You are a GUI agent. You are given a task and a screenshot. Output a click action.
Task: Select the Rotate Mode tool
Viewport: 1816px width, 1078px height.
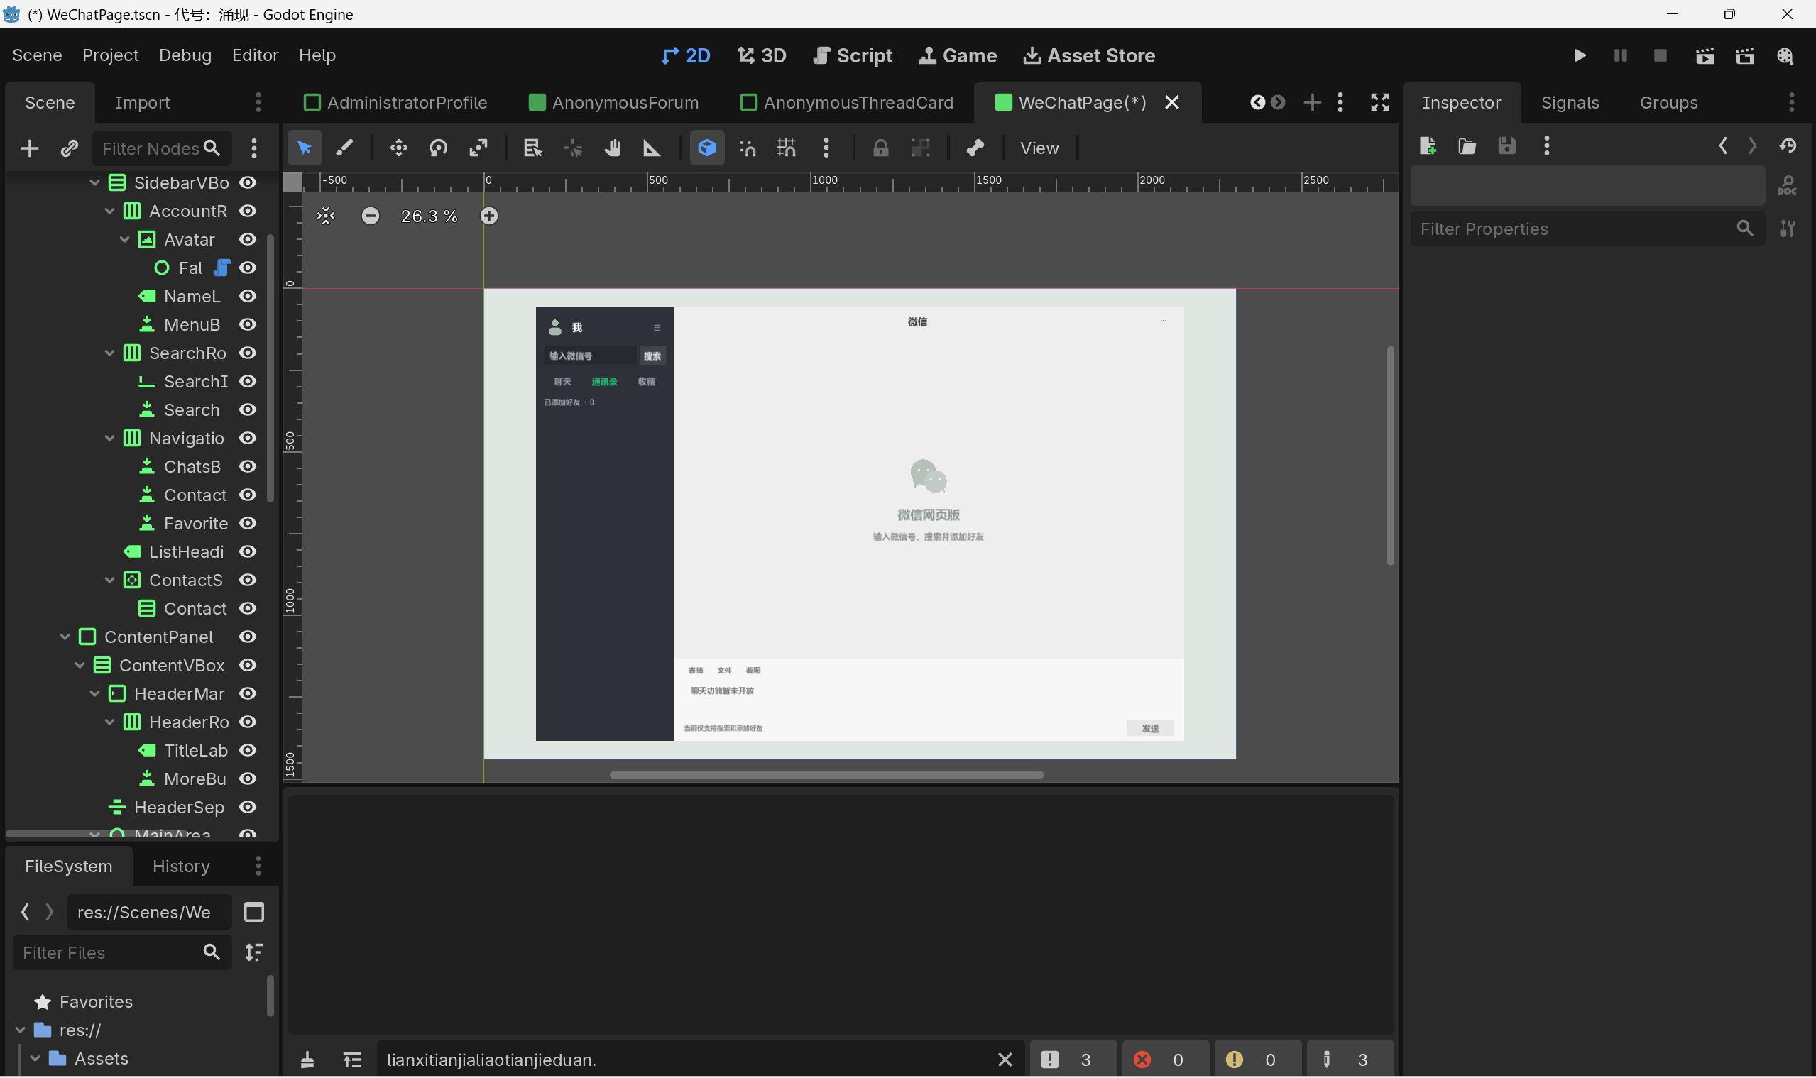point(438,148)
